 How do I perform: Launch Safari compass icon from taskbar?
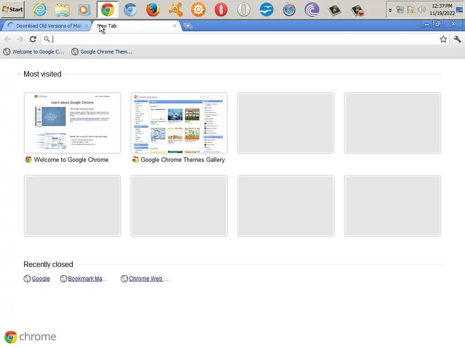(x=289, y=10)
